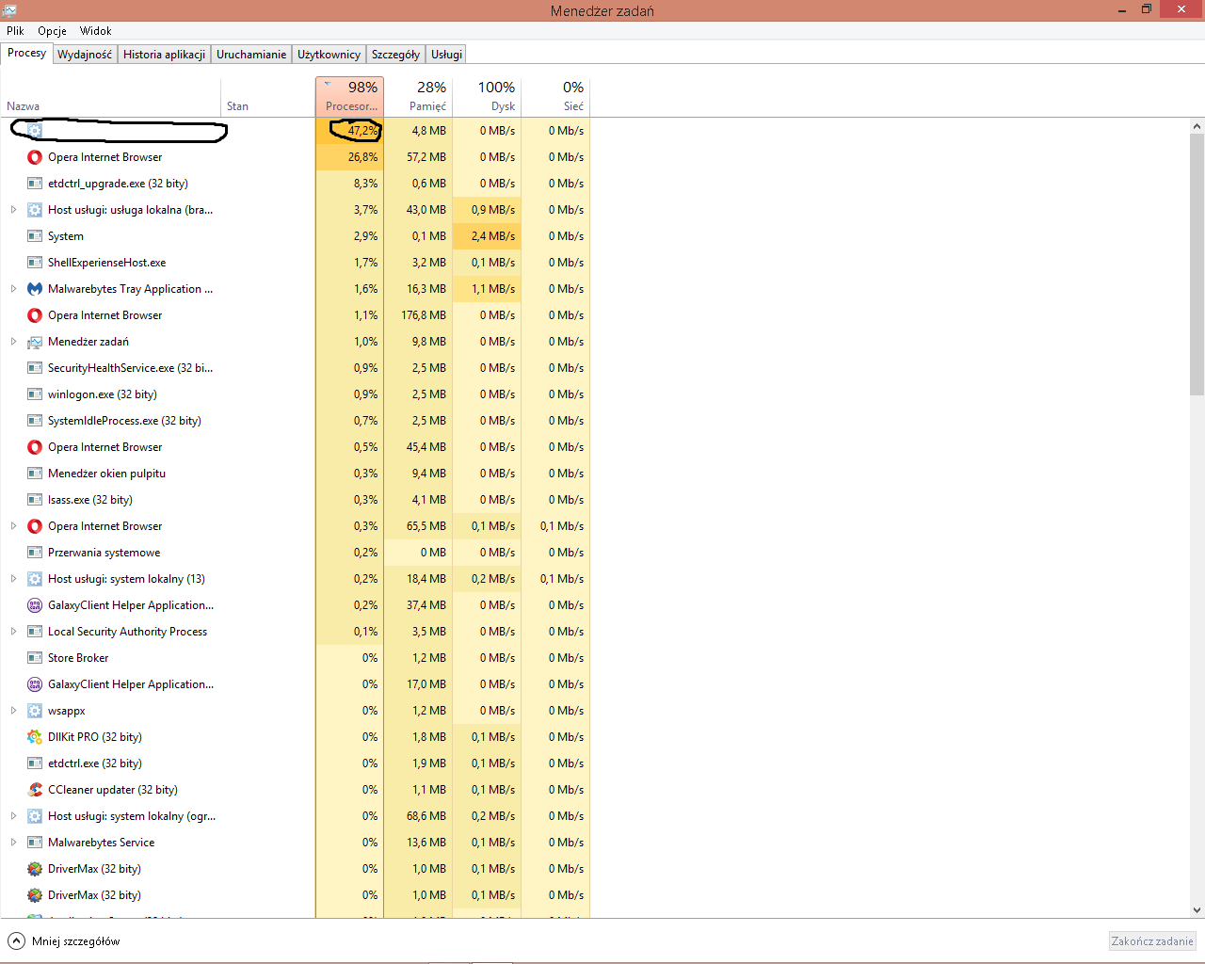
Task: Sort by the Stan column header
Action: 268,97
